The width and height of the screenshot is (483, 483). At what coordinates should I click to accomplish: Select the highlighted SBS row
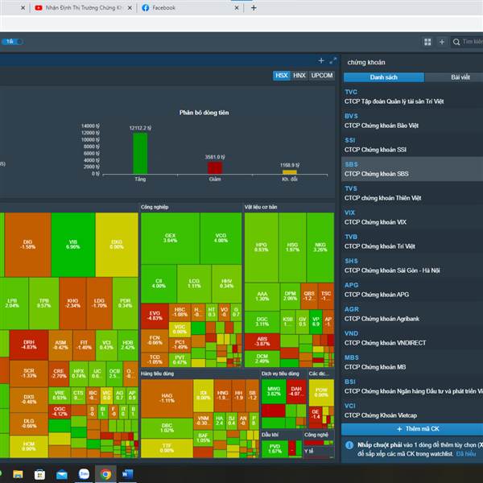click(412, 169)
